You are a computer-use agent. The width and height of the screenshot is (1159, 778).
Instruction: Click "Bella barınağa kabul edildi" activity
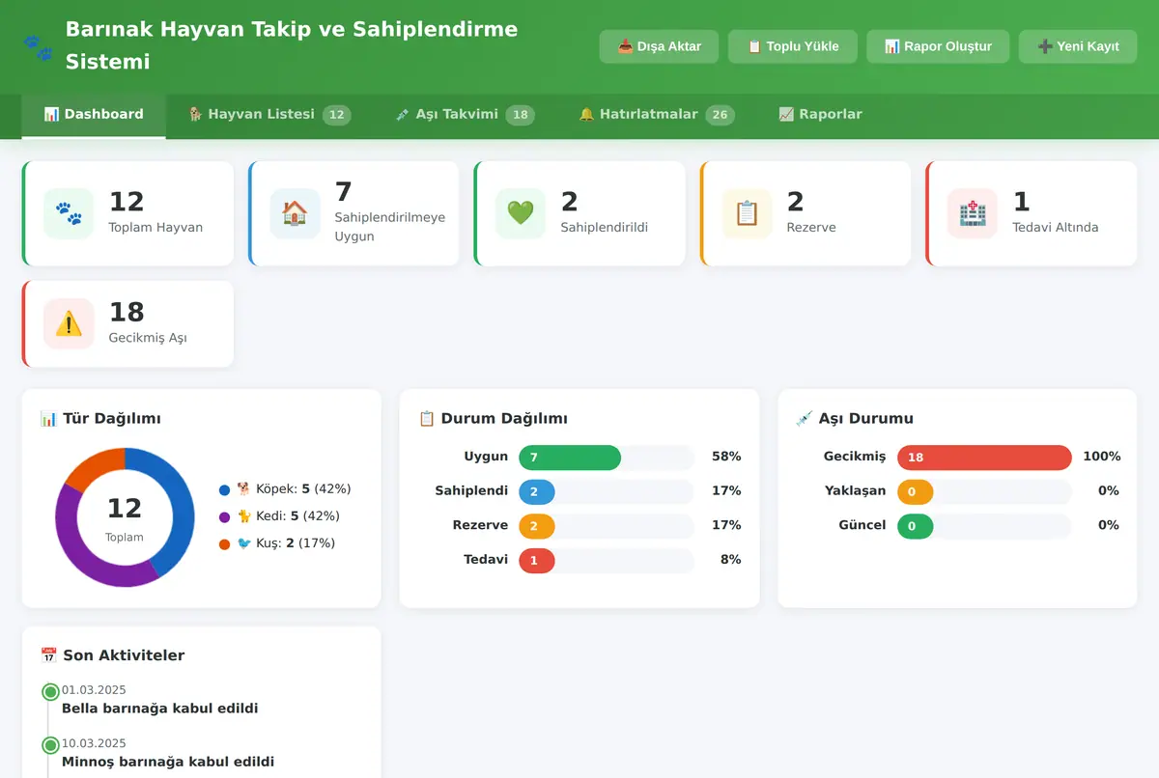[x=160, y=709]
